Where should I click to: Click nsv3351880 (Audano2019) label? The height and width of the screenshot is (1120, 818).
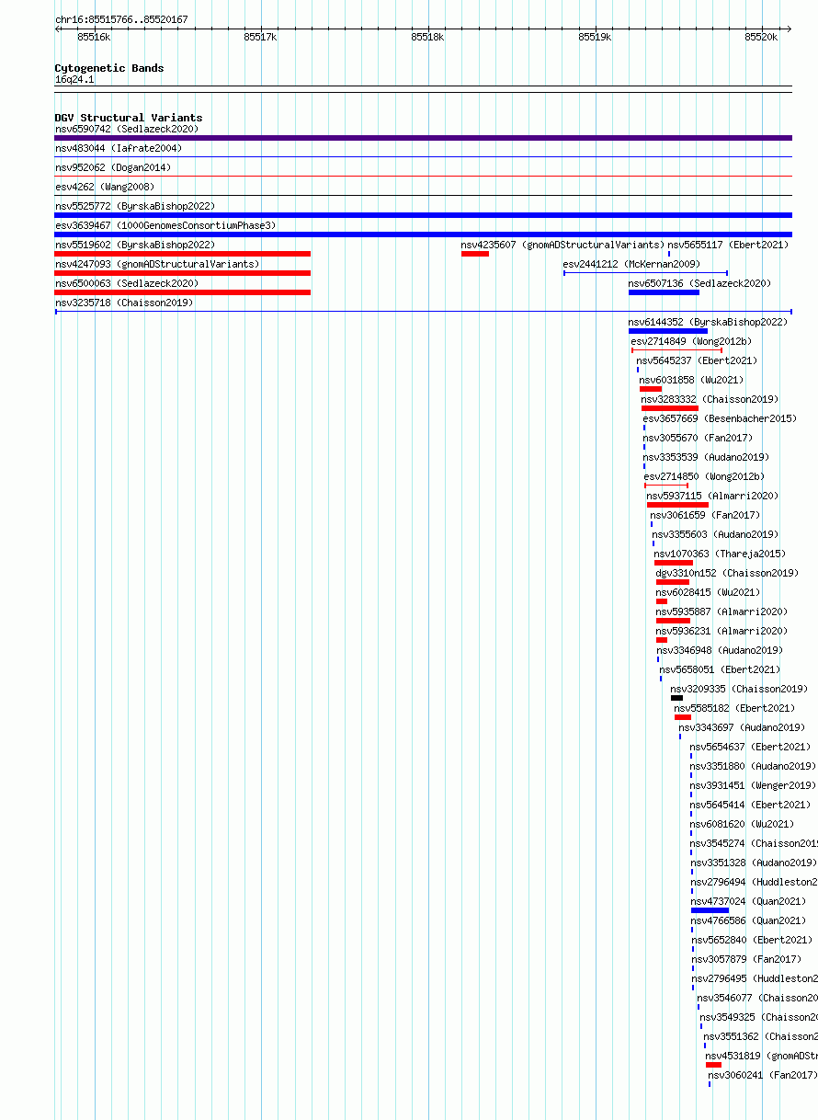click(x=753, y=766)
